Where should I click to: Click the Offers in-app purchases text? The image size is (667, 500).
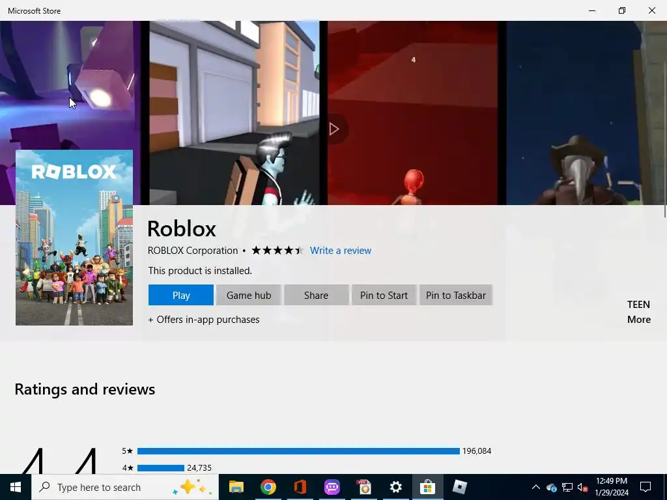coord(204,319)
